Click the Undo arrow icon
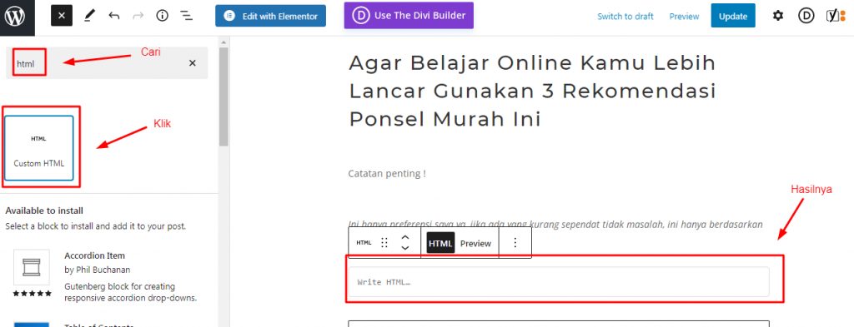This screenshot has height=327, width=854. click(113, 16)
